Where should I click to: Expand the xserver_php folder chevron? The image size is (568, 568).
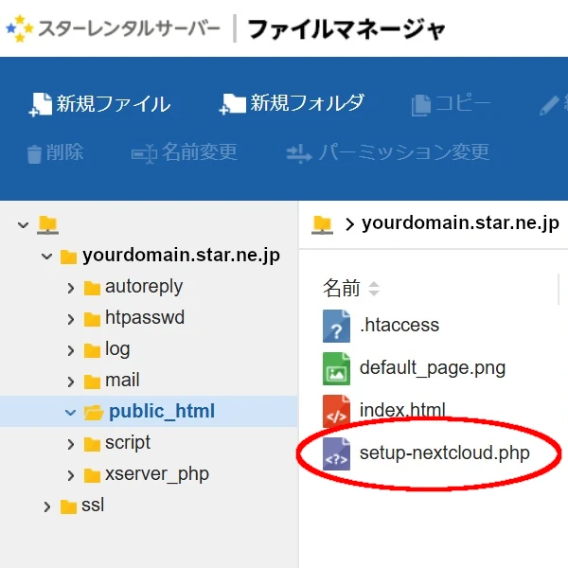click(x=71, y=475)
